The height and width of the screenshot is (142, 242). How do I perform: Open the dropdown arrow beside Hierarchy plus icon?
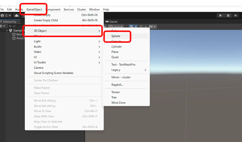click(x=4, y=26)
